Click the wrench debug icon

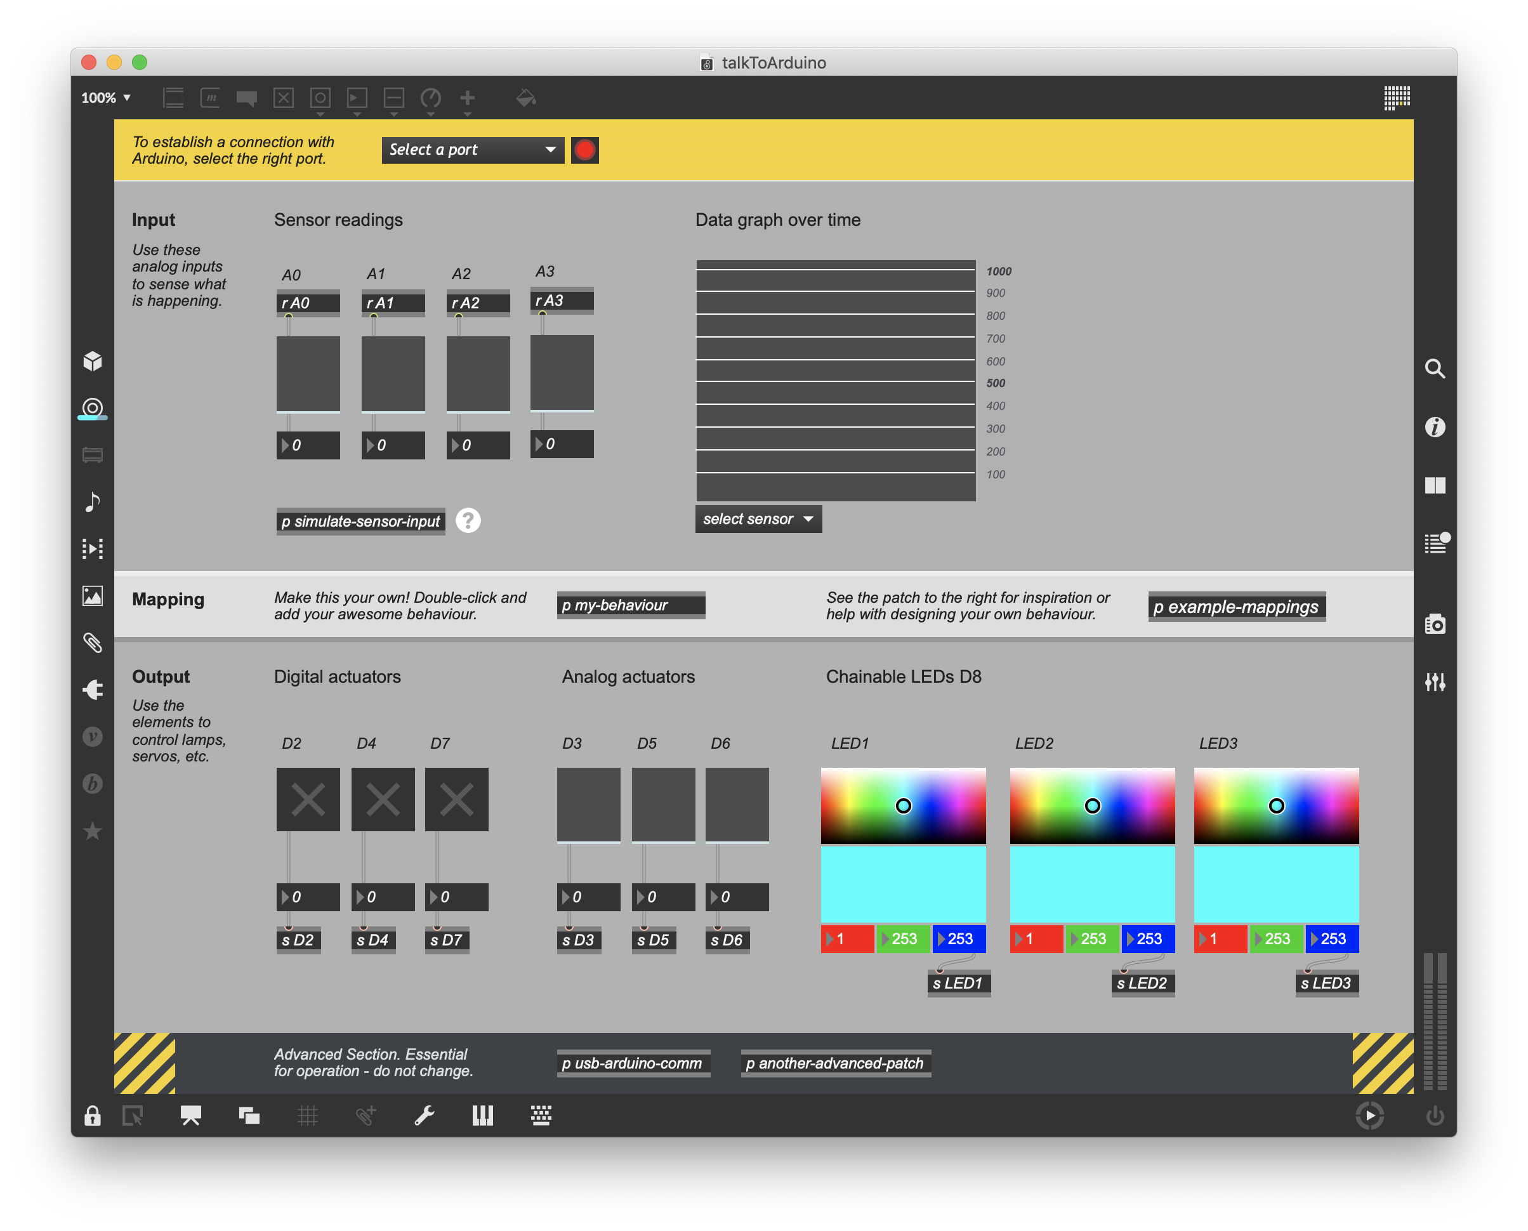[x=424, y=1116]
